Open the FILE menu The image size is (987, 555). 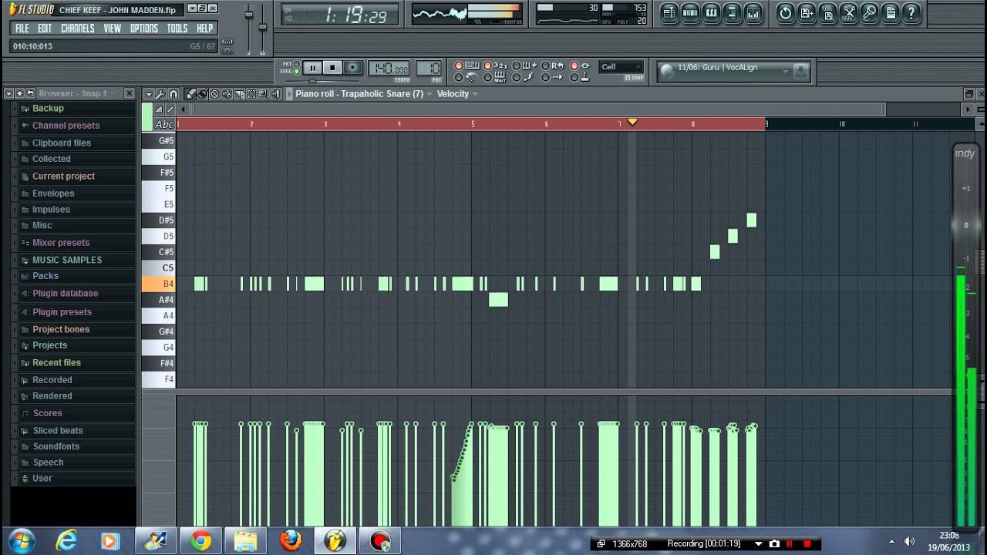tap(22, 29)
